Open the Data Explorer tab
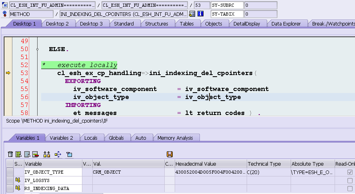Screen dimensions: 355x194 (x=286, y=24)
